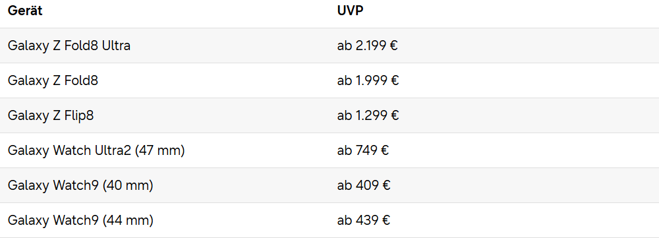Click the ab 2.199 € price
Image resolution: width=659 pixels, height=238 pixels.
pyautogui.click(x=367, y=45)
